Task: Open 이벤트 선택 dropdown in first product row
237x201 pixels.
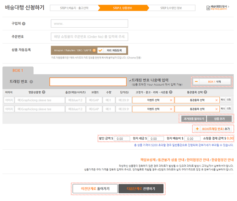Action: [x=153, y=100]
